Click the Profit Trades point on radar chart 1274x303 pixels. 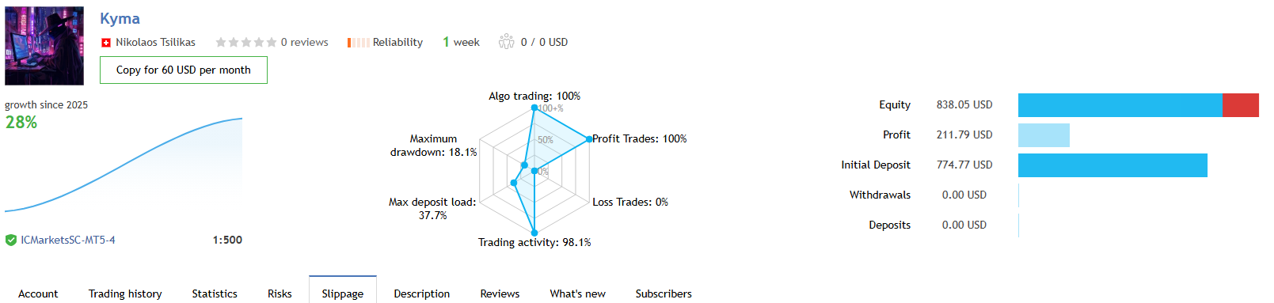(x=589, y=138)
